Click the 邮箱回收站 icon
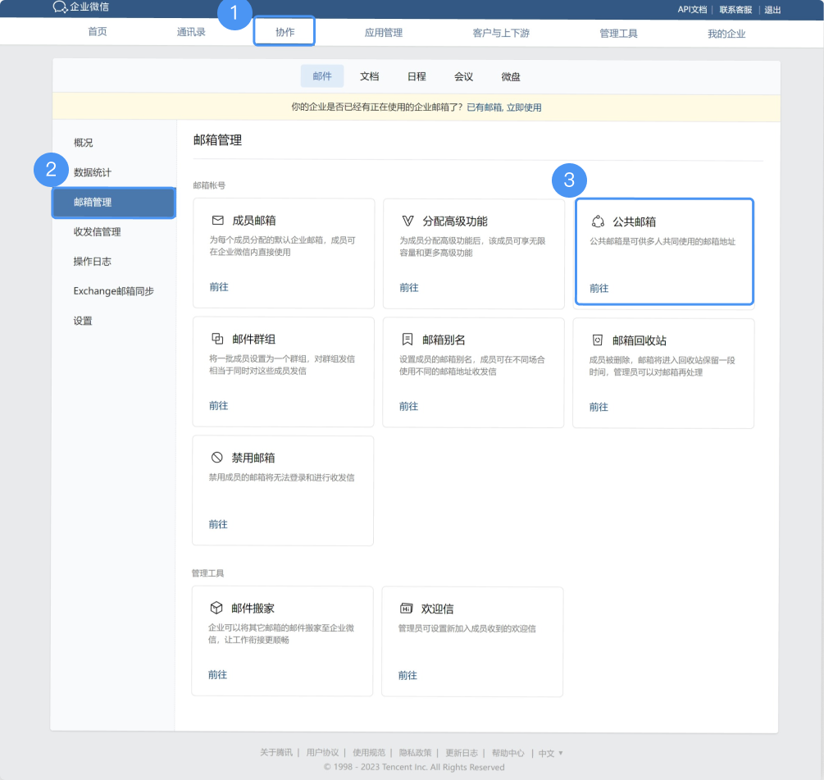824x780 pixels. coord(598,340)
